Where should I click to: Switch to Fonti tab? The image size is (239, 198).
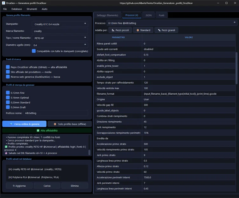click(161, 15)
